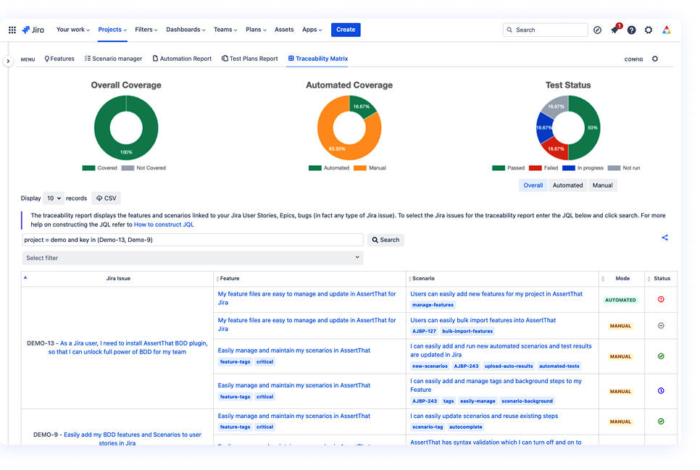The width and height of the screenshot is (700, 470).
Task: Click inside the JQL query input field
Action: click(x=188, y=239)
